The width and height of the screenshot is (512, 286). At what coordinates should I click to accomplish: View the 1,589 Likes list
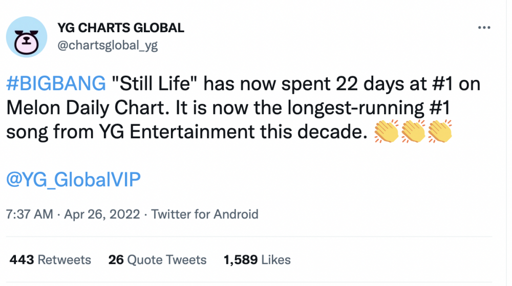point(257,260)
